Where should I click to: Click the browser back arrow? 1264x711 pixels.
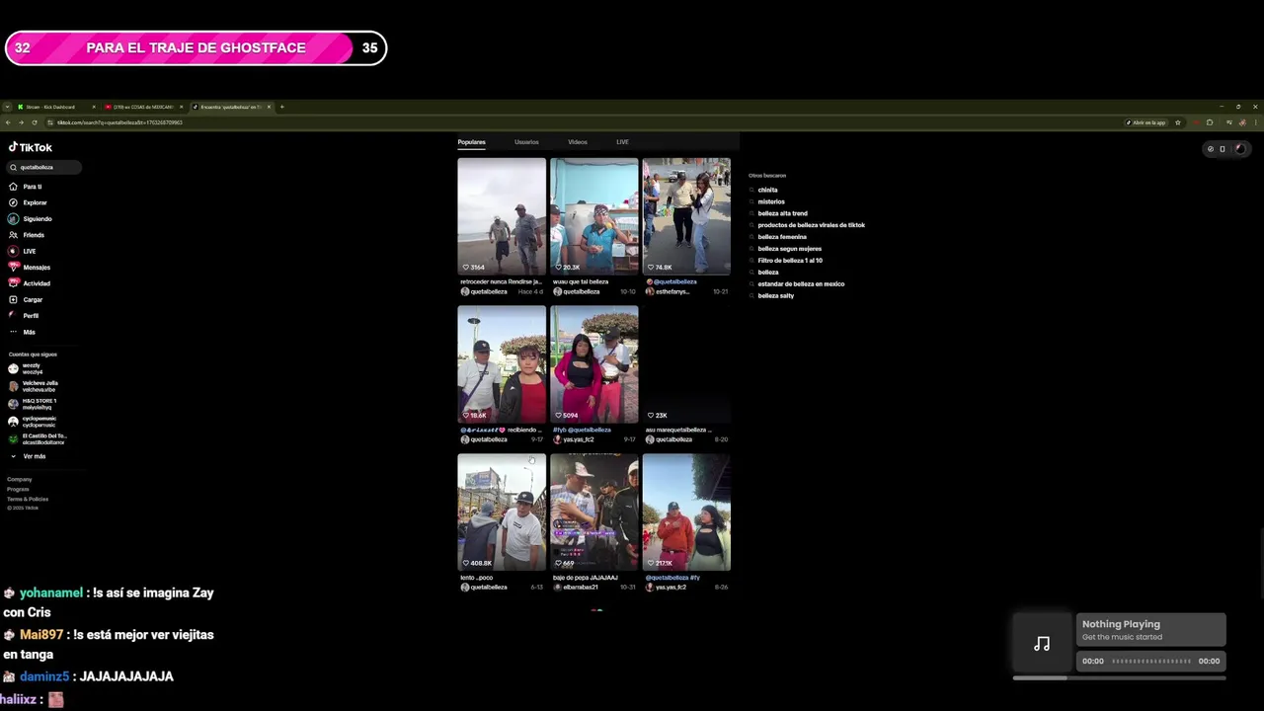pyautogui.click(x=8, y=122)
